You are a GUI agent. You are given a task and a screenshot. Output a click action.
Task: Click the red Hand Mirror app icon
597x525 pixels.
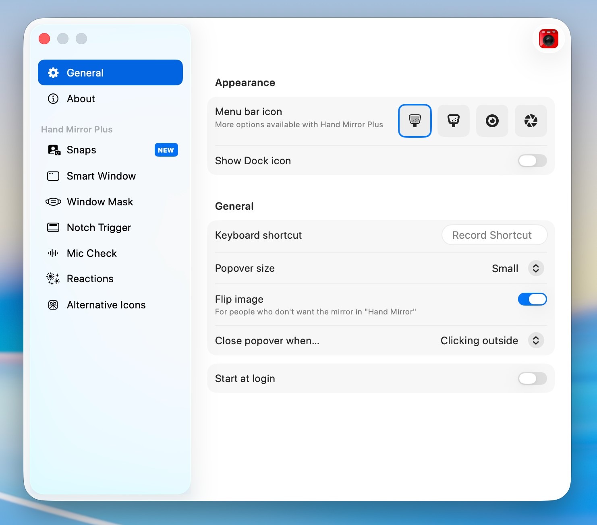click(549, 39)
